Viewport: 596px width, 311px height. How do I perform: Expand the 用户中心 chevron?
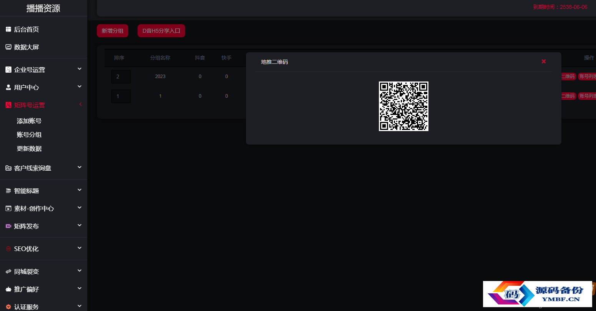tap(80, 86)
